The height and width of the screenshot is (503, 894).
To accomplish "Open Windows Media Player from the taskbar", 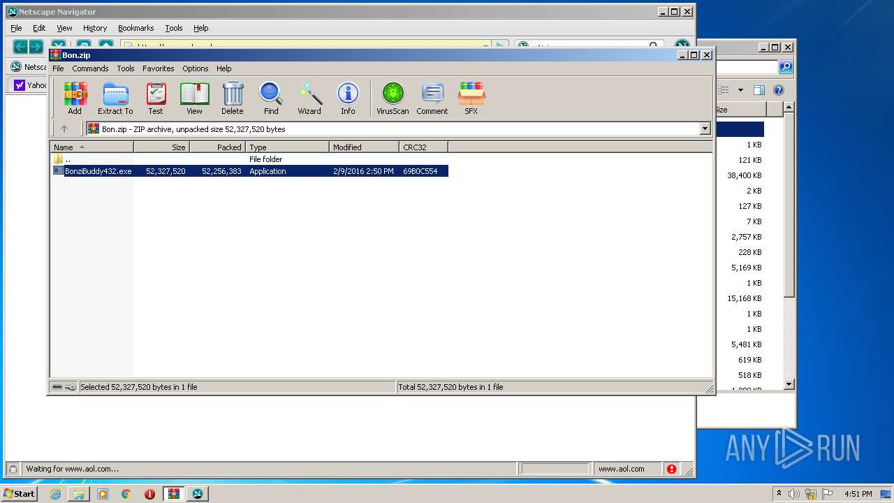I will tap(103, 494).
